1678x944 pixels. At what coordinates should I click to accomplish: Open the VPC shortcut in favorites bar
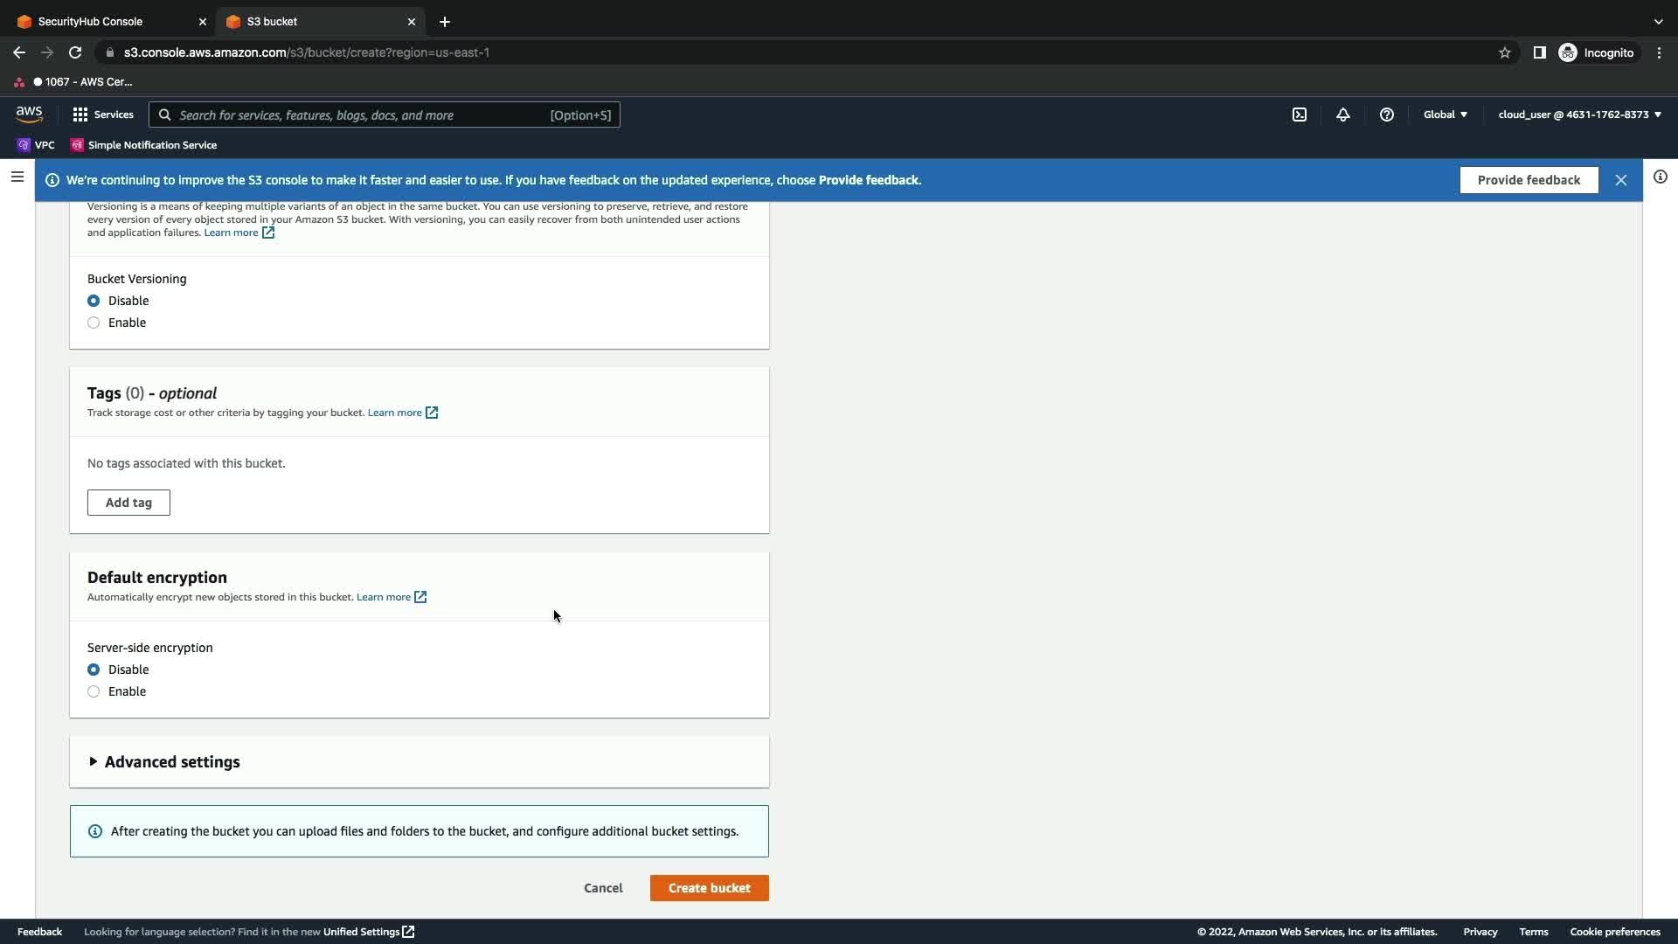click(x=36, y=145)
